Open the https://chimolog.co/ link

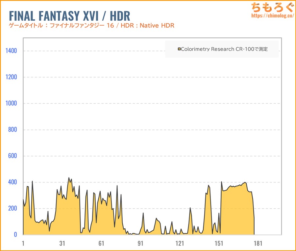coord(272,15)
